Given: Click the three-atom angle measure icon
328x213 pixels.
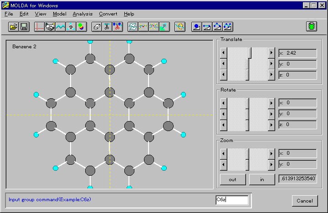Looking at the screenshot, I should pyautogui.click(x=217, y=27).
